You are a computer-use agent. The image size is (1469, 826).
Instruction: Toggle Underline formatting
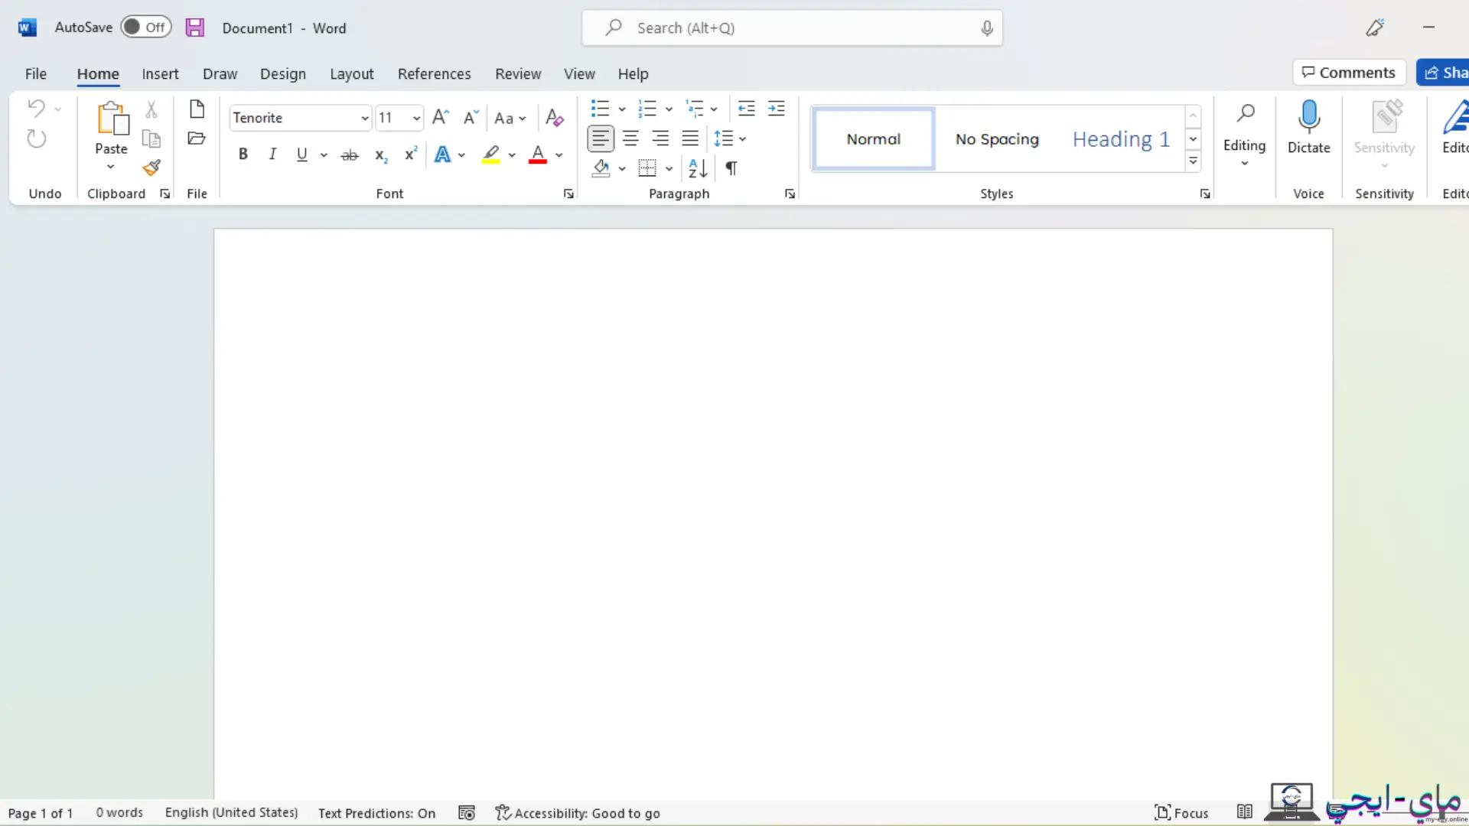302,154
